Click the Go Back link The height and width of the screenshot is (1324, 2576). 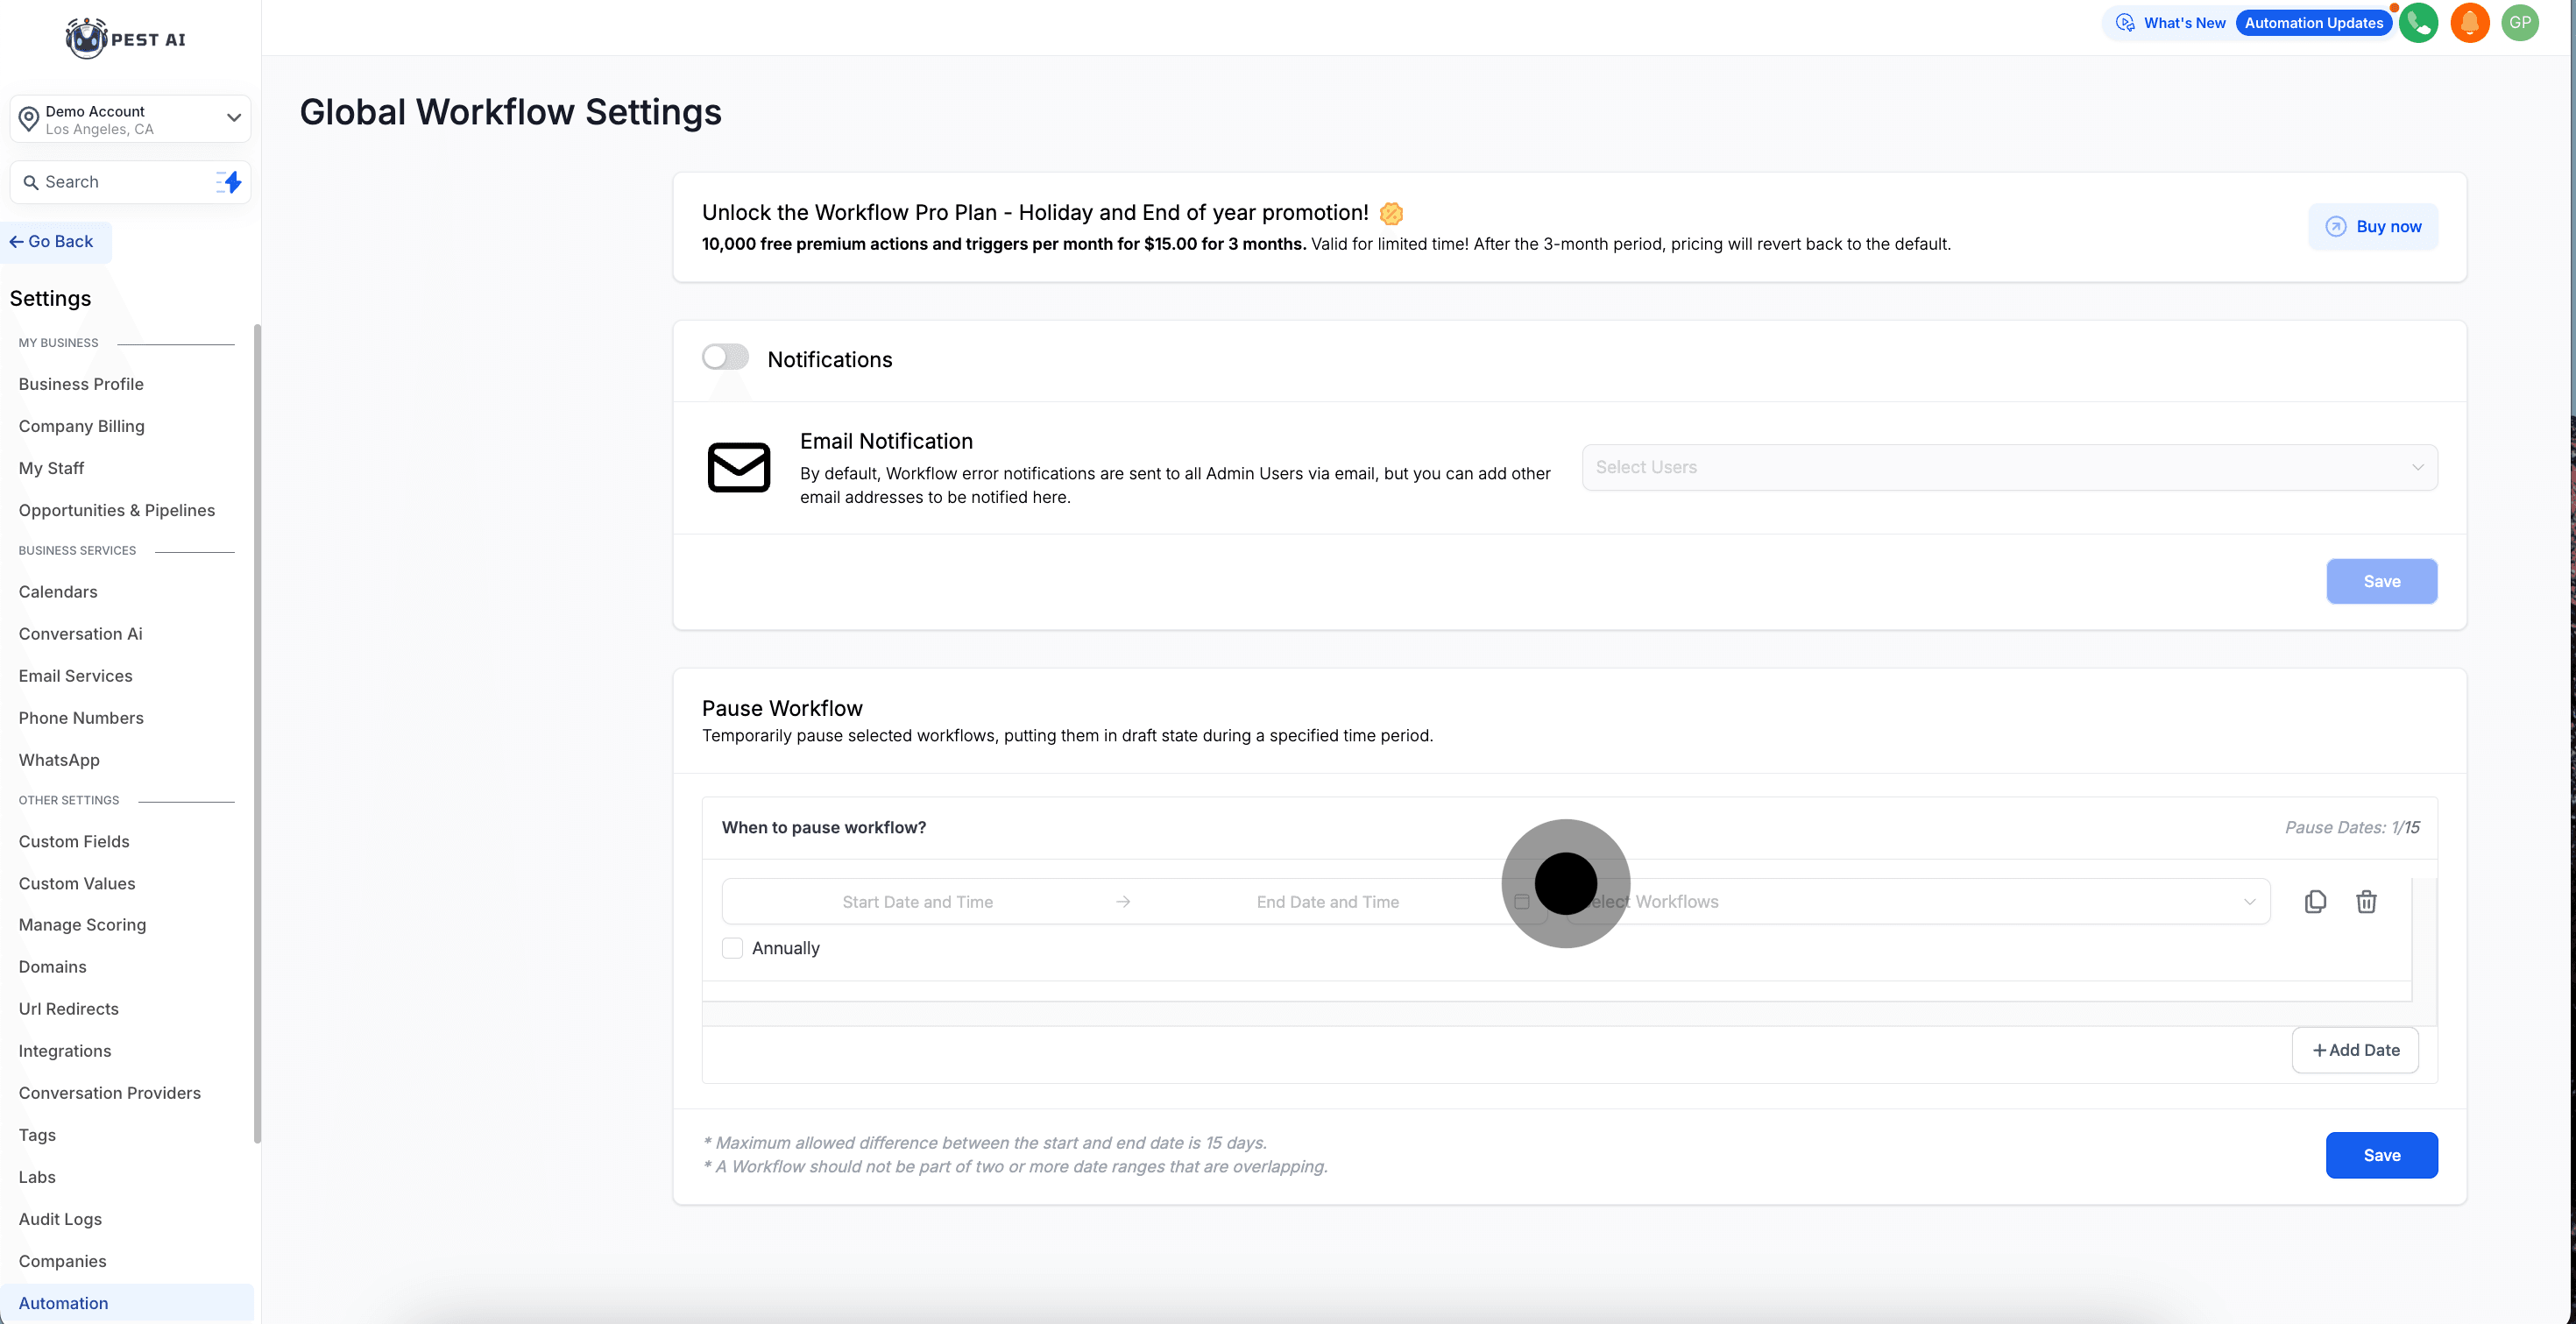point(52,241)
